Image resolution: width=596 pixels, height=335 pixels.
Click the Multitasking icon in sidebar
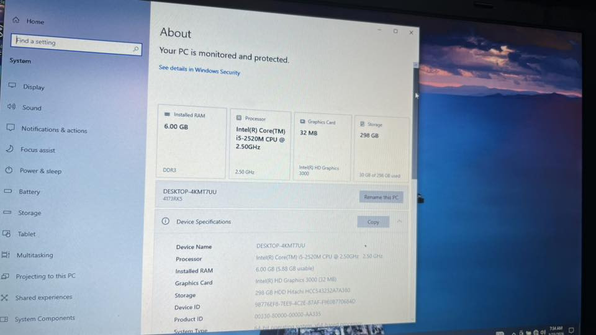click(x=6, y=254)
